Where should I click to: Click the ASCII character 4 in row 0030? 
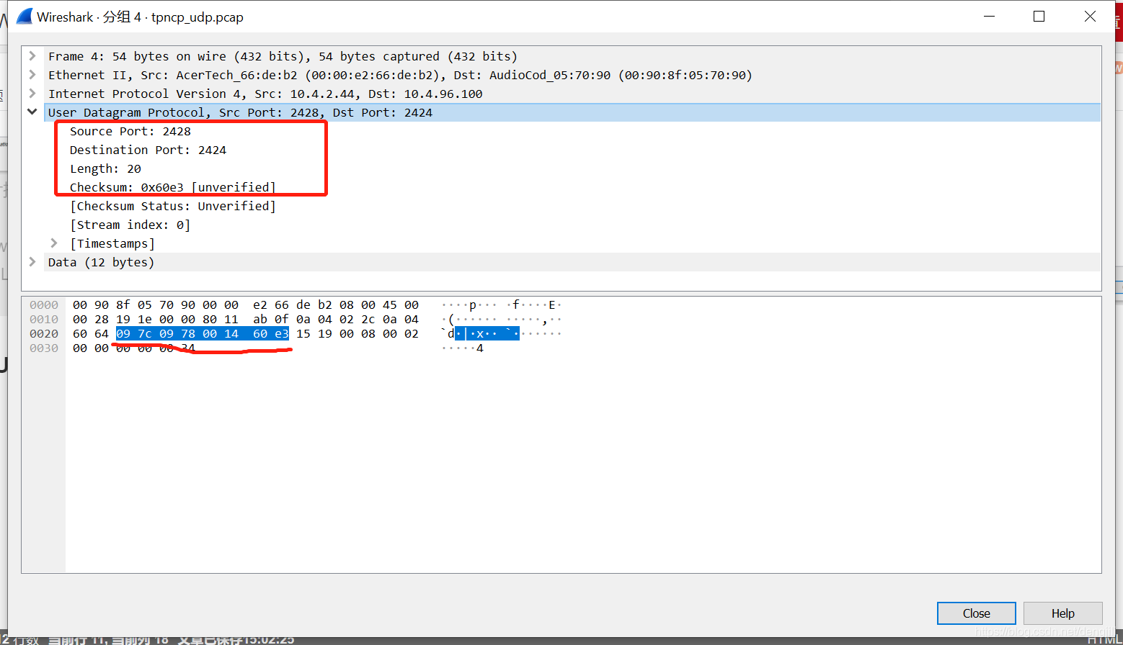[480, 348]
